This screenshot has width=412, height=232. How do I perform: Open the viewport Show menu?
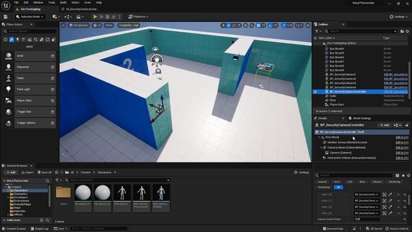[x=109, y=26]
